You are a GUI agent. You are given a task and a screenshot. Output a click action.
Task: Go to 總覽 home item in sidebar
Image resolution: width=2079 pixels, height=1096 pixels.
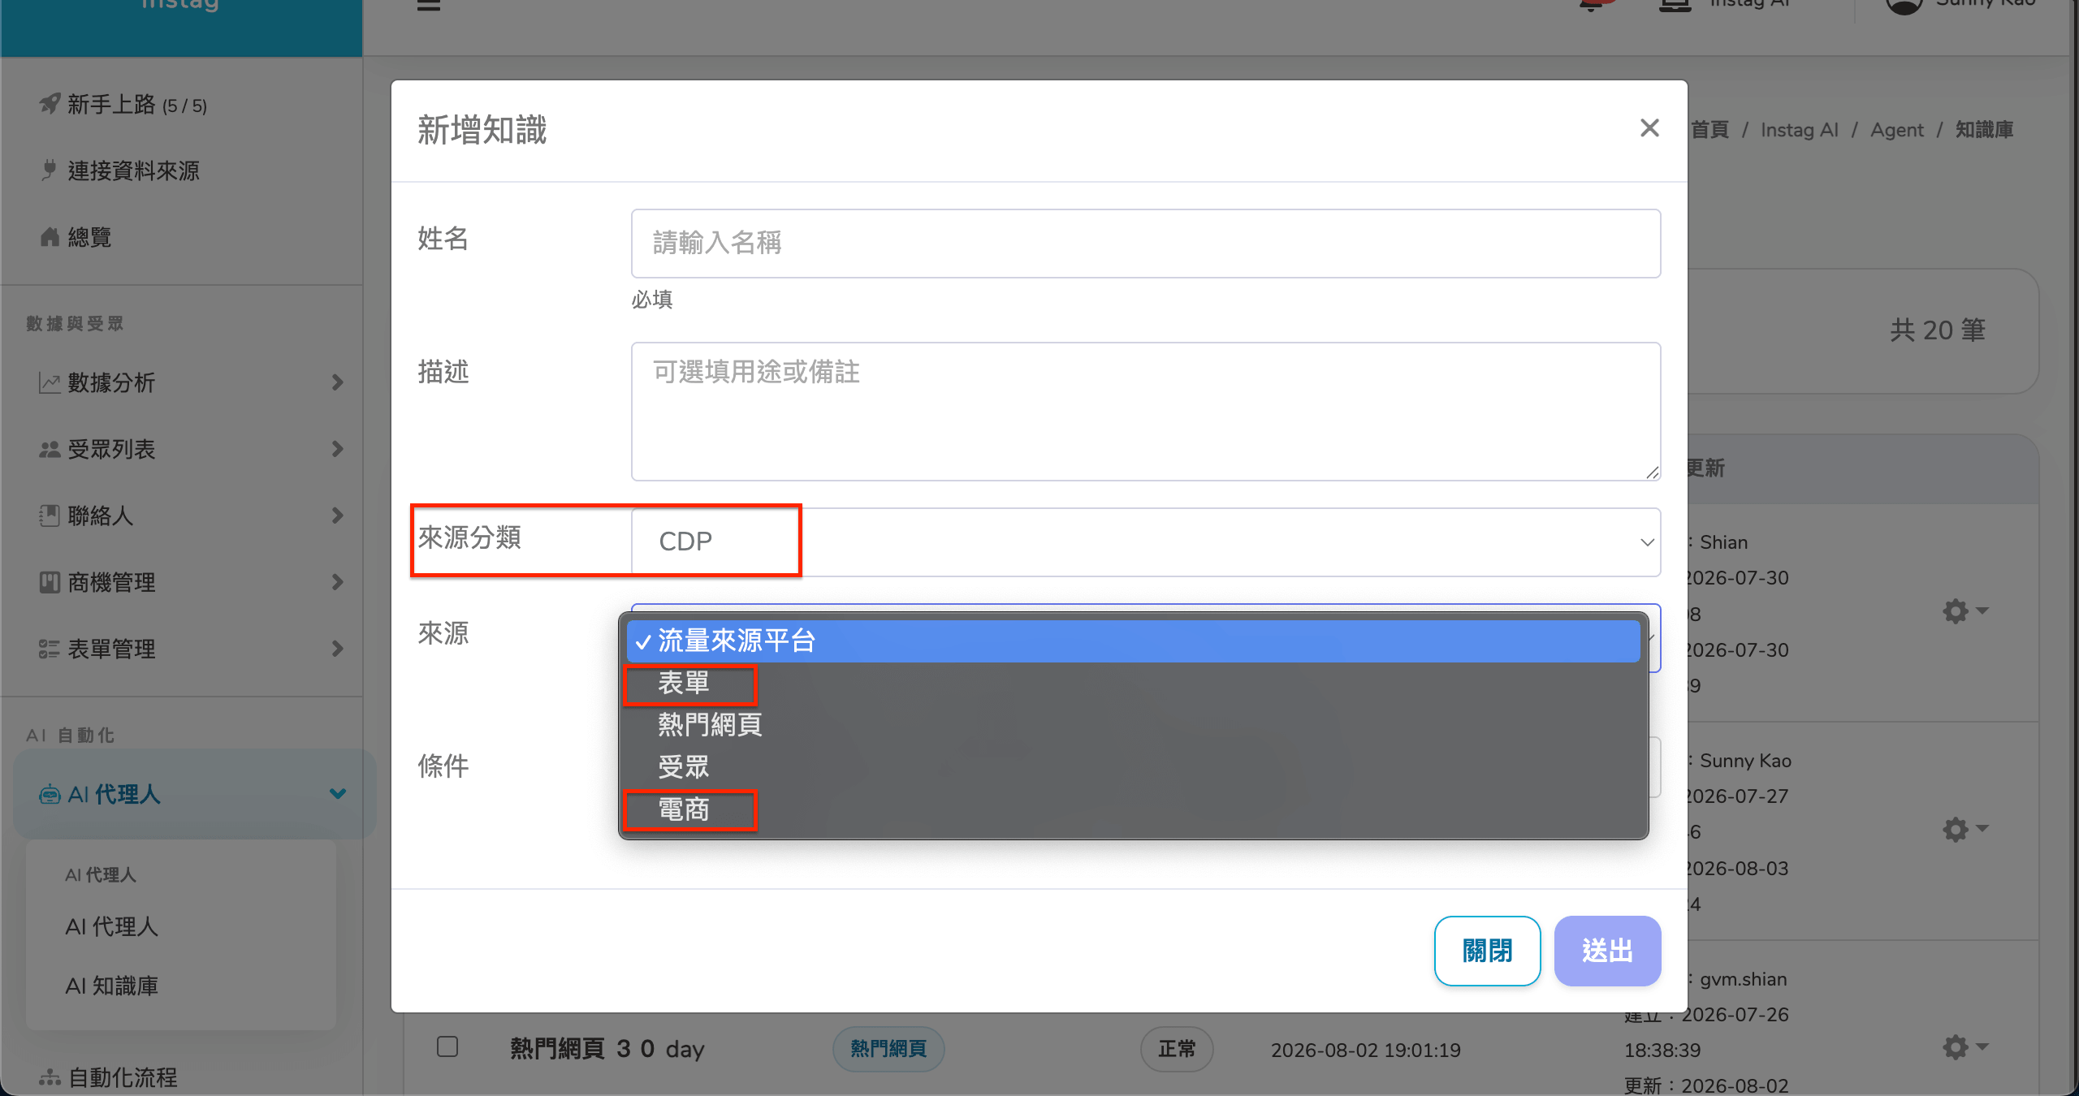point(76,237)
